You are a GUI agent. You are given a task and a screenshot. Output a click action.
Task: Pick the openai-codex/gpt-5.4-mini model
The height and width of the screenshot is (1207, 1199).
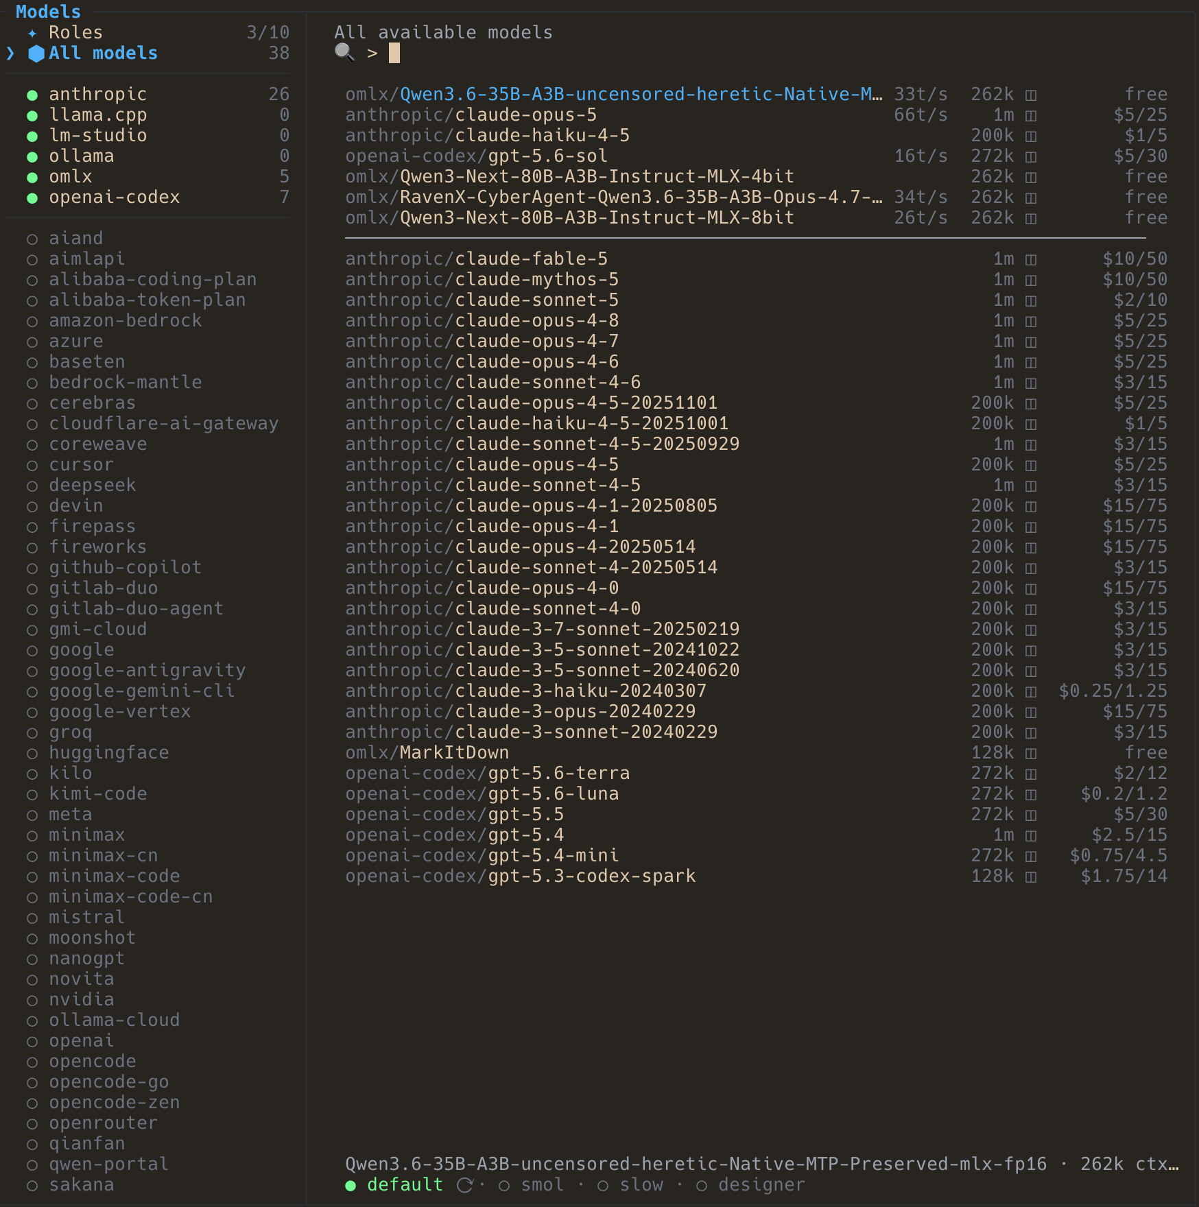pos(756,855)
